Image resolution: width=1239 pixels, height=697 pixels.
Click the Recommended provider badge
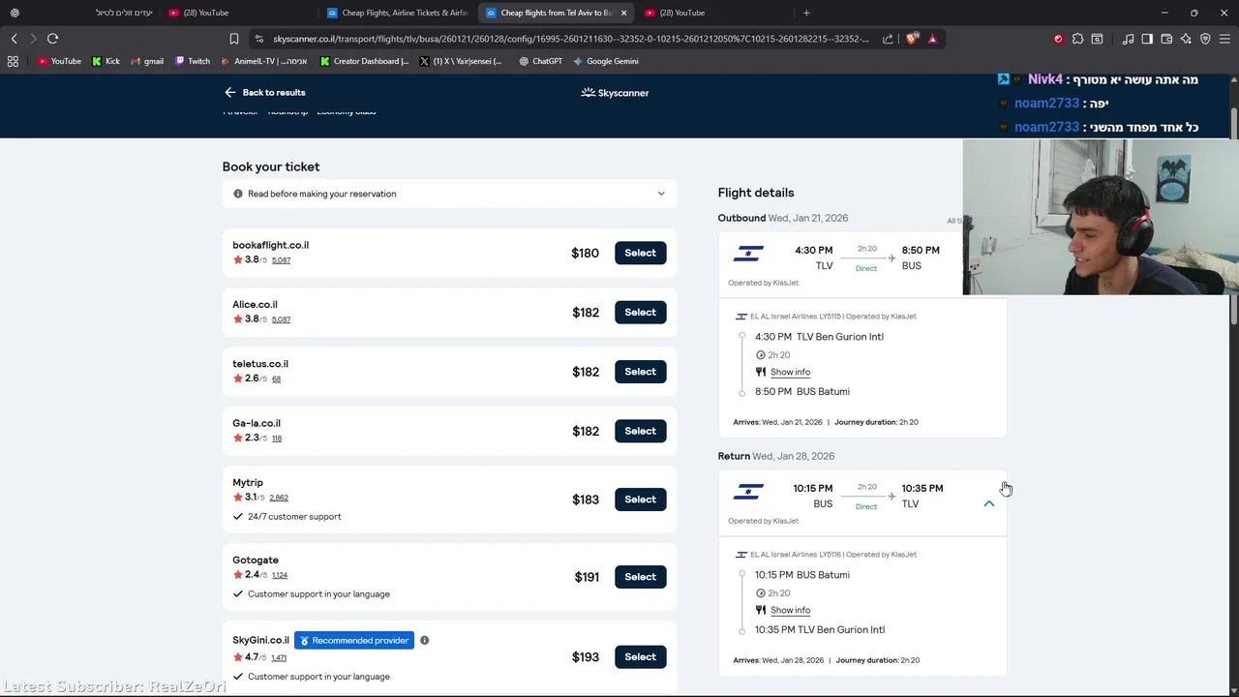[354, 640]
